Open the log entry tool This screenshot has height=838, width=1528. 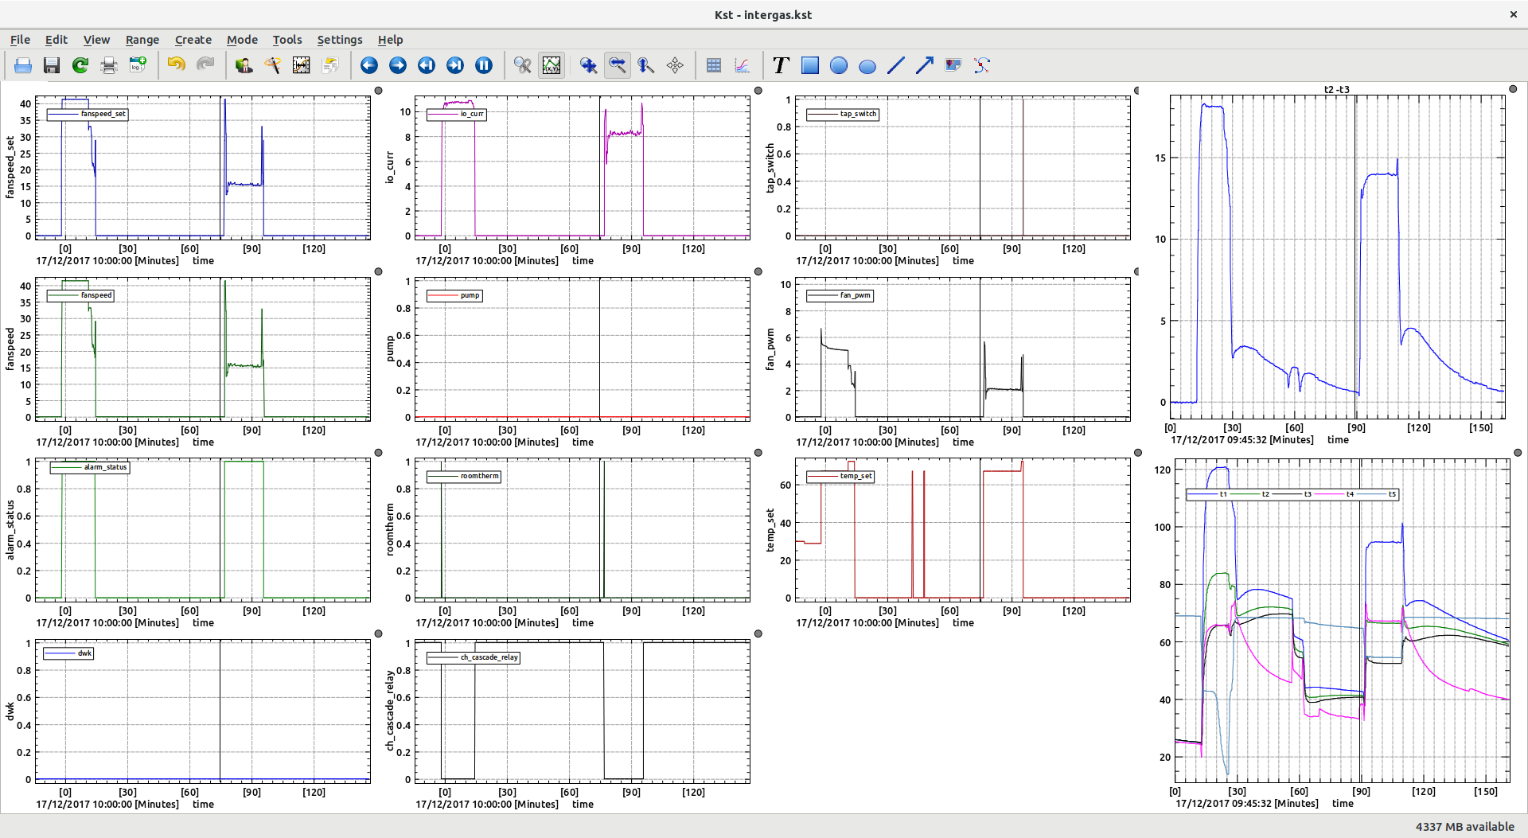[138, 65]
